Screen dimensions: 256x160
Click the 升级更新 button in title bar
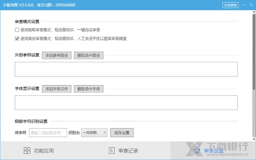point(230,5)
